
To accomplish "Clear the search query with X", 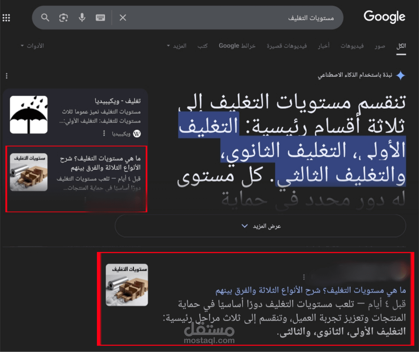I will point(123,18).
